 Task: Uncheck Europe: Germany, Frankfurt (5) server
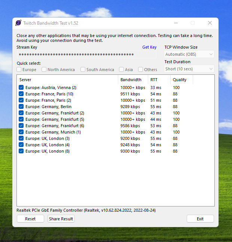[x=21, y=119]
